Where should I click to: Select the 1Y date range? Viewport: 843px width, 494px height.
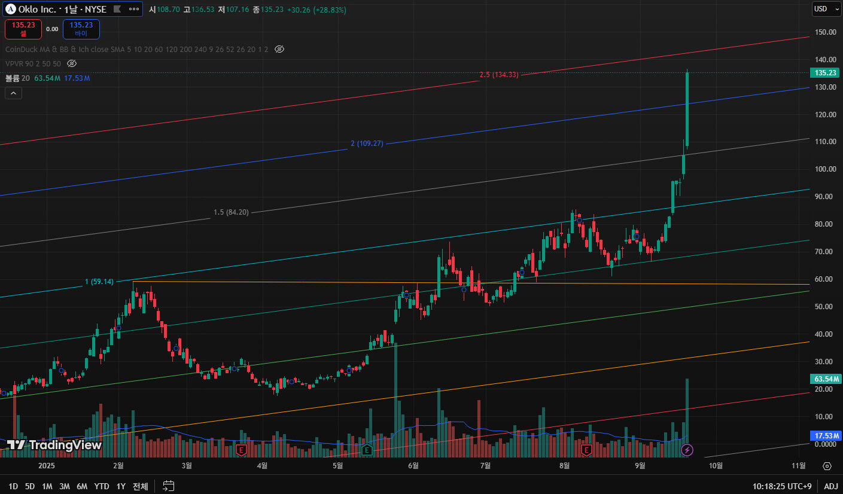[121, 487]
